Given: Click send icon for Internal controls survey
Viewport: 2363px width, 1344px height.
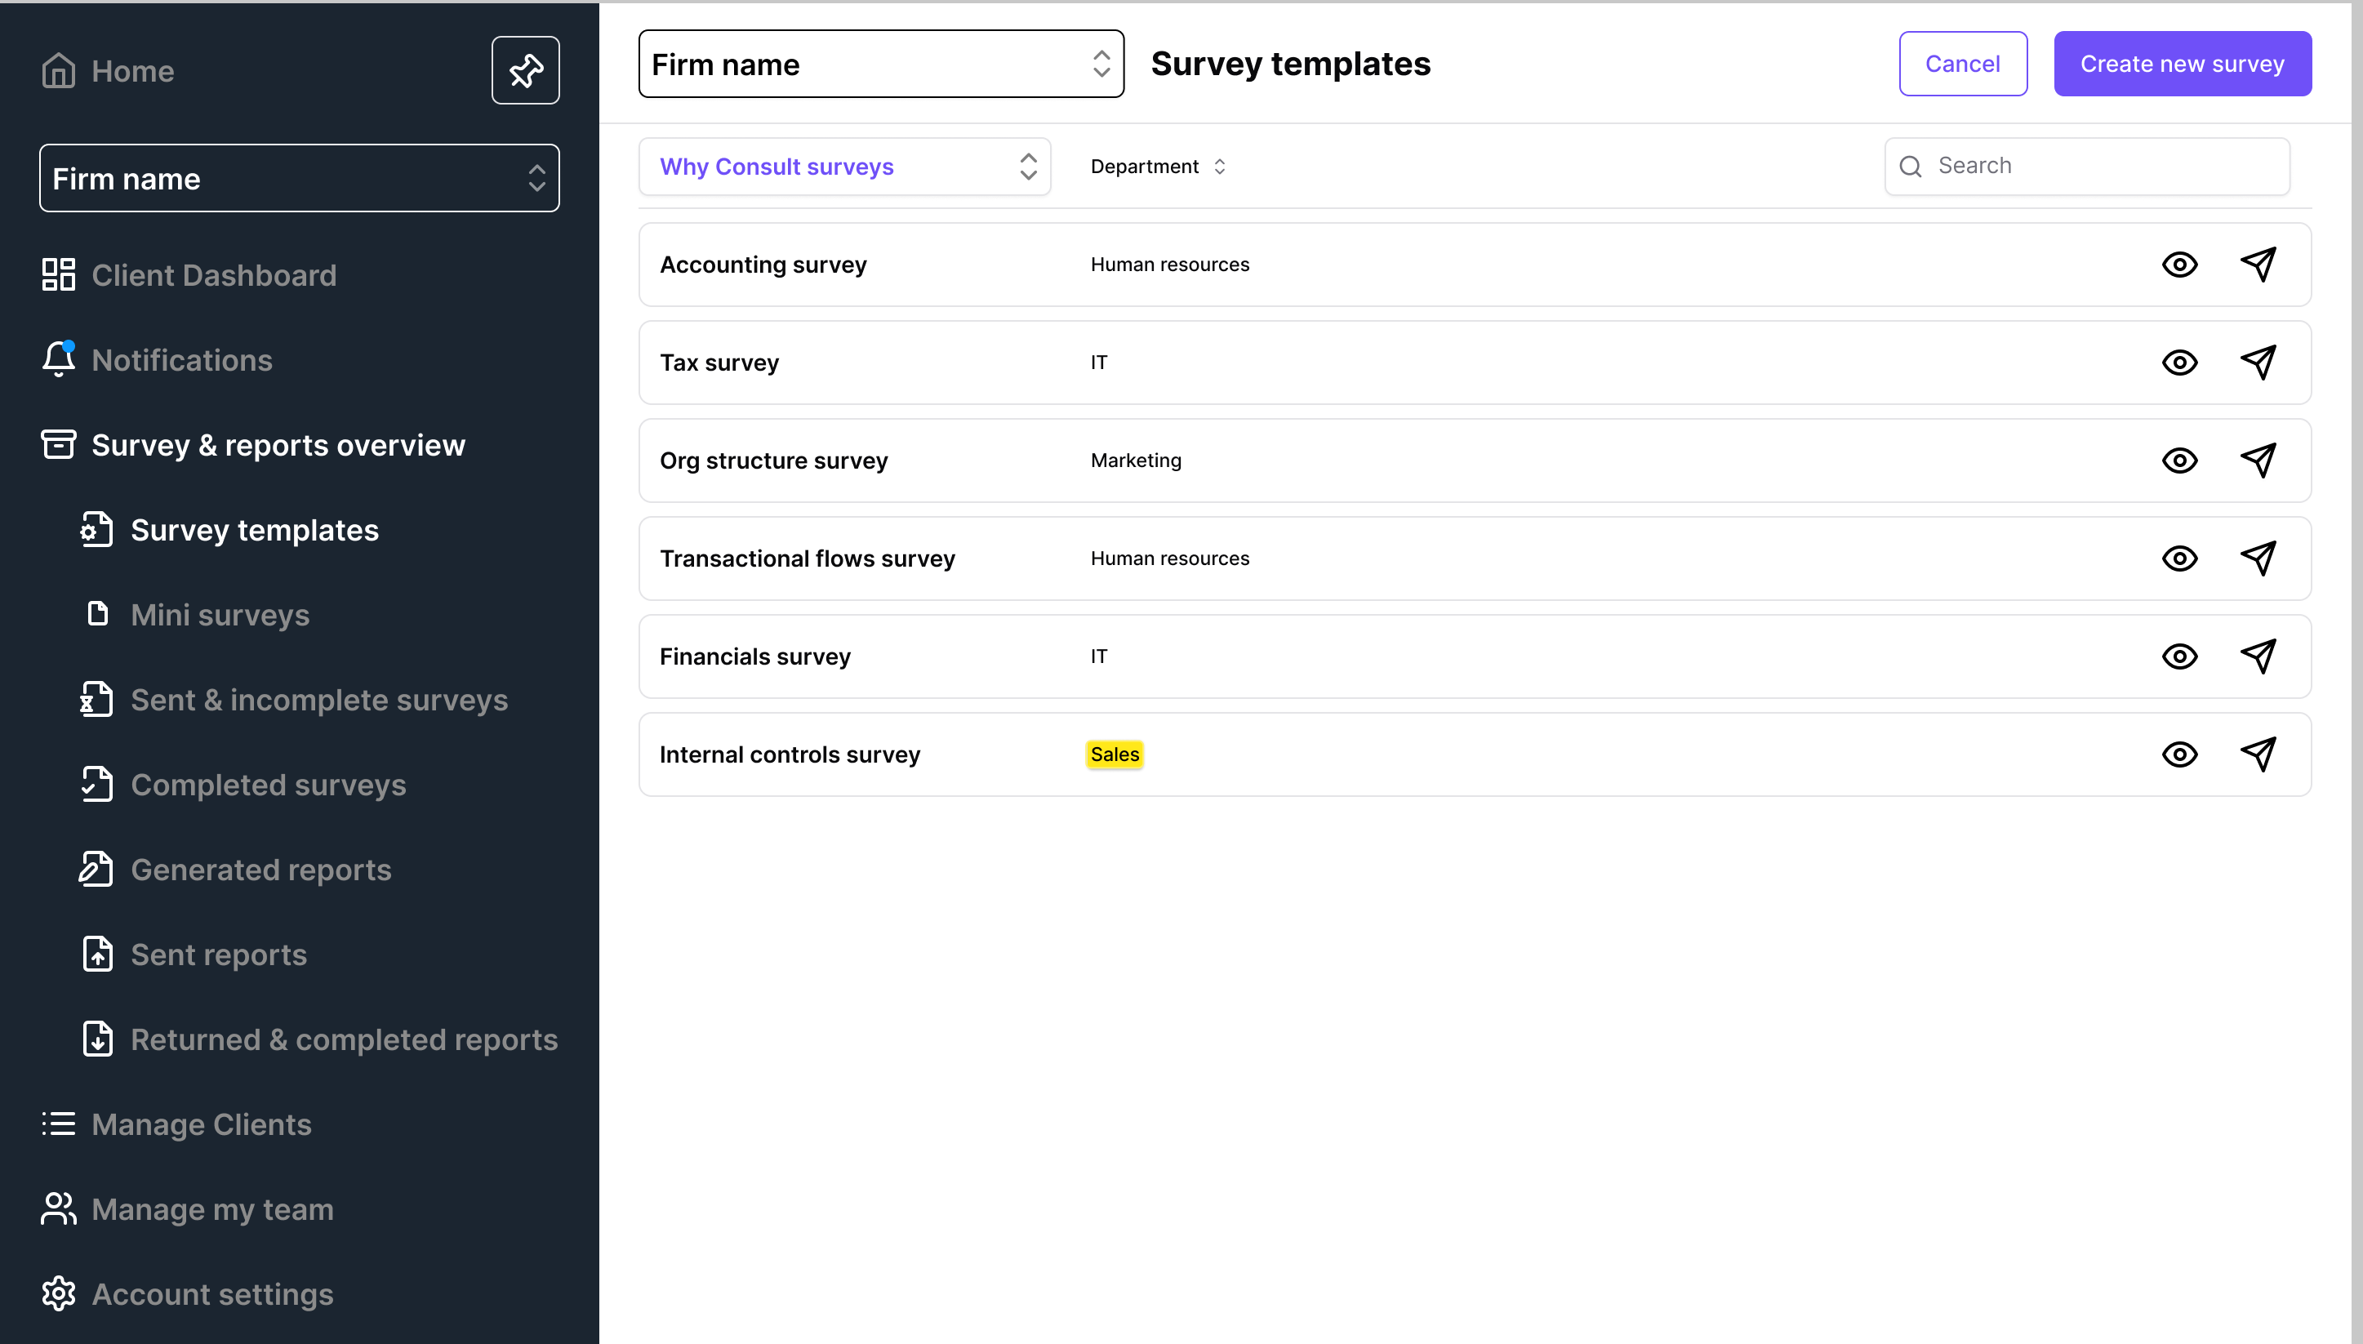Looking at the screenshot, I should point(2258,754).
